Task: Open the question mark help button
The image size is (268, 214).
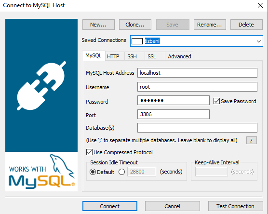Action: (x=252, y=141)
